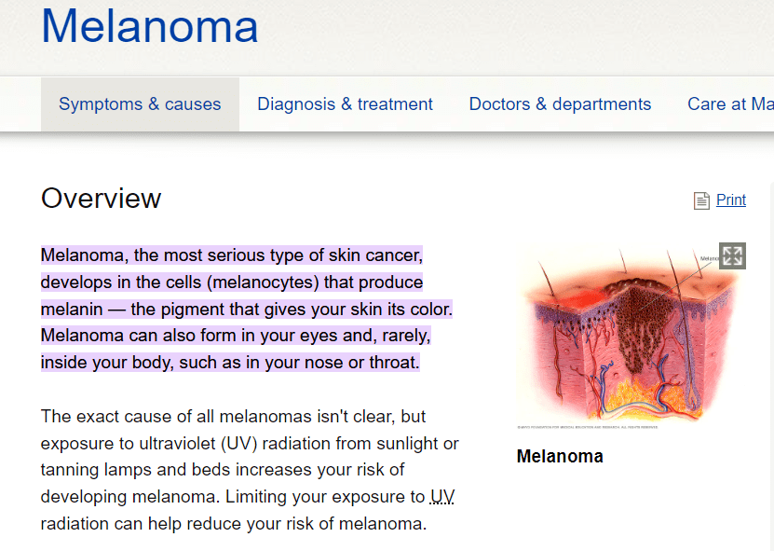Viewport: 774px width, 551px height.
Task: Click the copyright line beneath the illustration
Action: pos(587,428)
